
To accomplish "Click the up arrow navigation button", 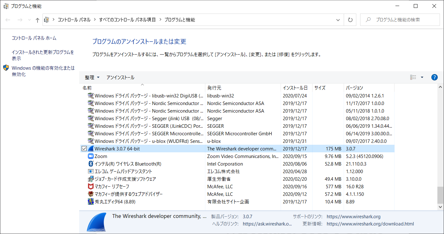I will 38,20.
